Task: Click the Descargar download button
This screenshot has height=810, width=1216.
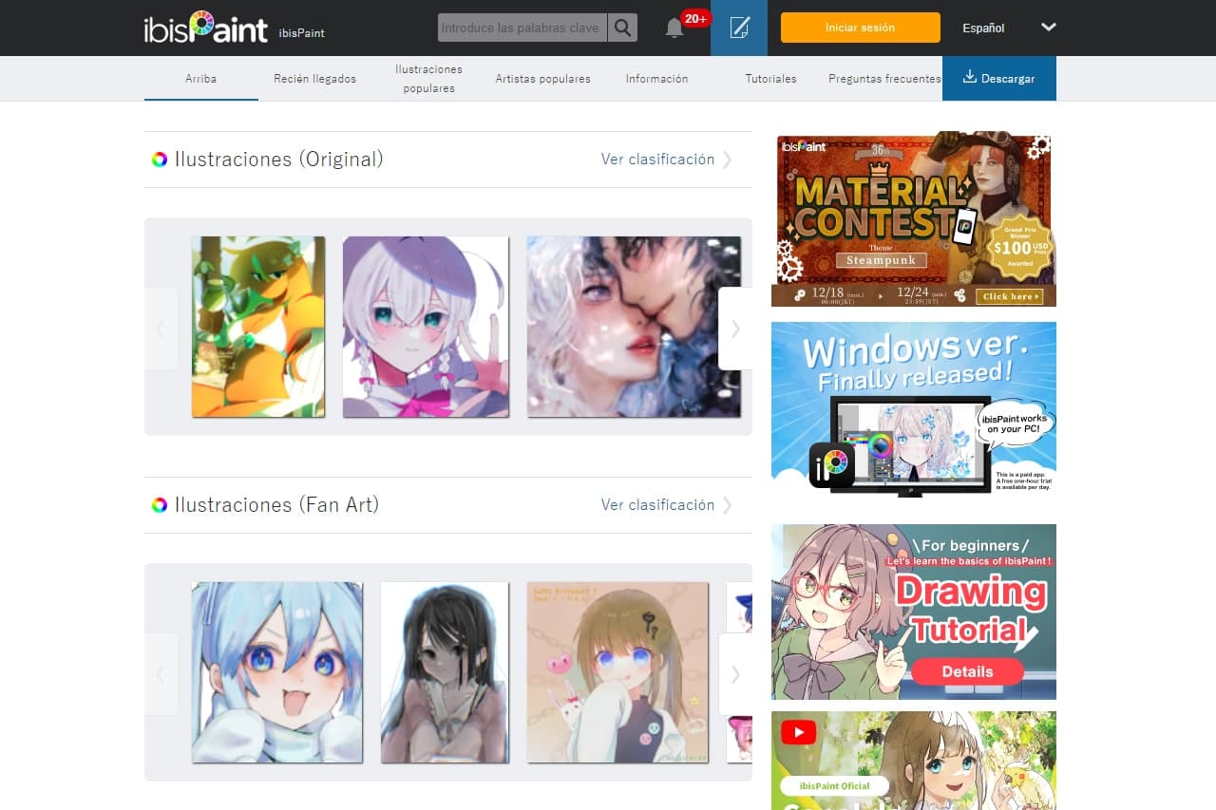Action: [998, 79]
